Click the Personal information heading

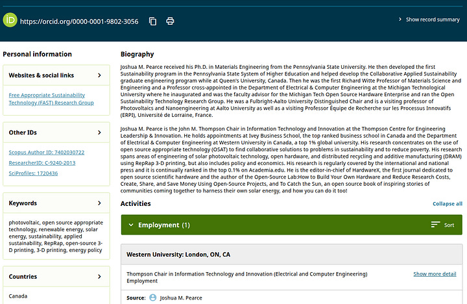tap(37, 55)
